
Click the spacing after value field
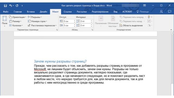point(85,25)
